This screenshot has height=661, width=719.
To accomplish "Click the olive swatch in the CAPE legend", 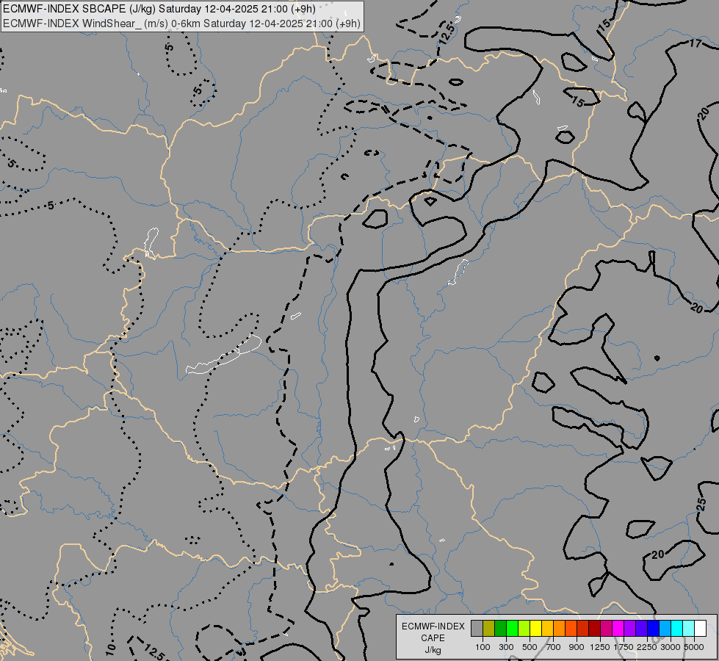I will pos(489,629).
